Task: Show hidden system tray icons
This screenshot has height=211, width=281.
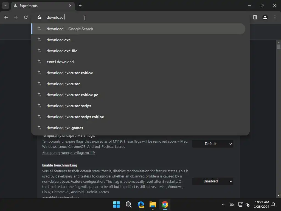Action: [x=223, y=204]
